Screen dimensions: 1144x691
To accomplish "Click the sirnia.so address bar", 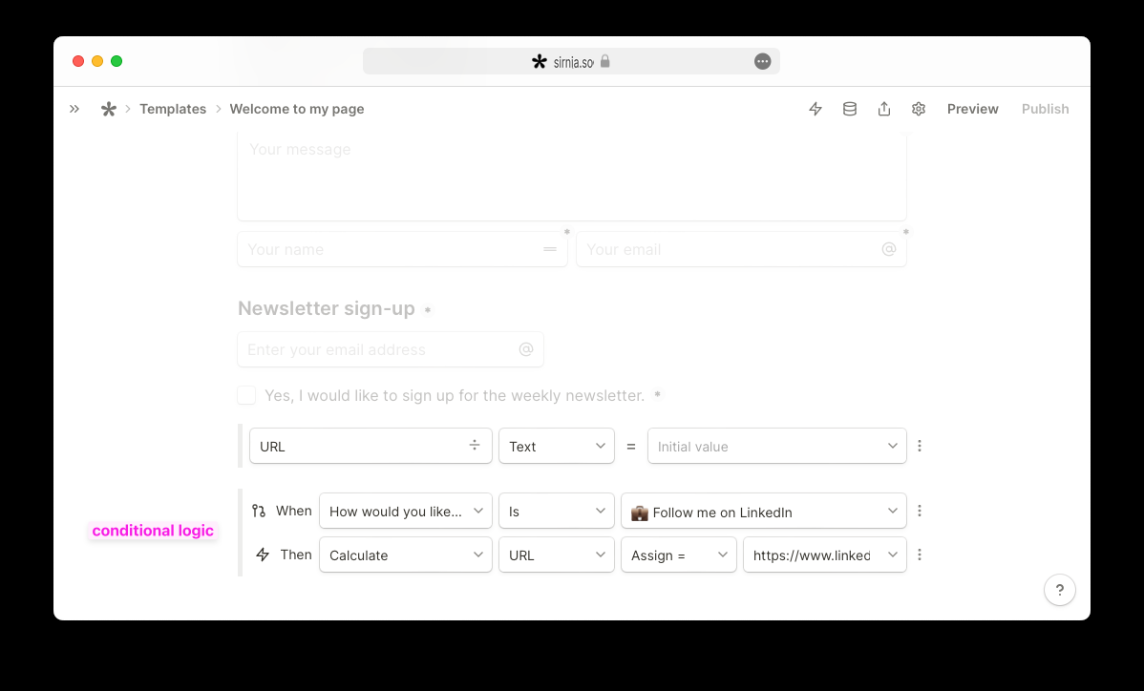I will (571, 61).
